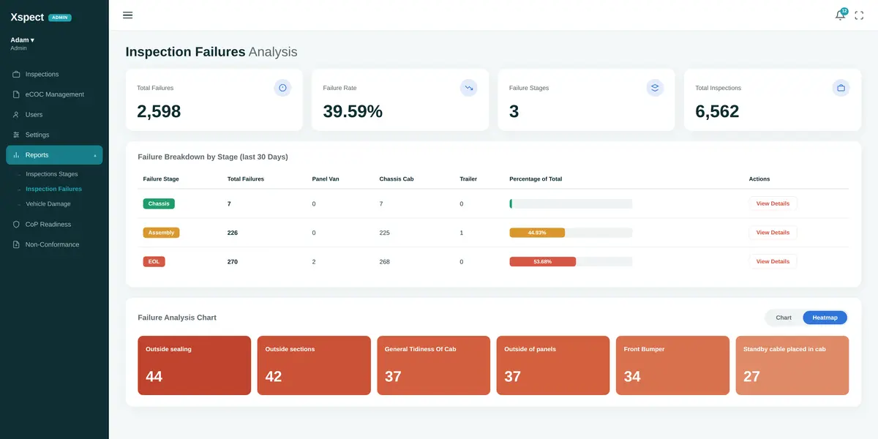The height and width of the screenshot is (439, 878).
Task: View Details for Chassis stage
Action: 773,203
